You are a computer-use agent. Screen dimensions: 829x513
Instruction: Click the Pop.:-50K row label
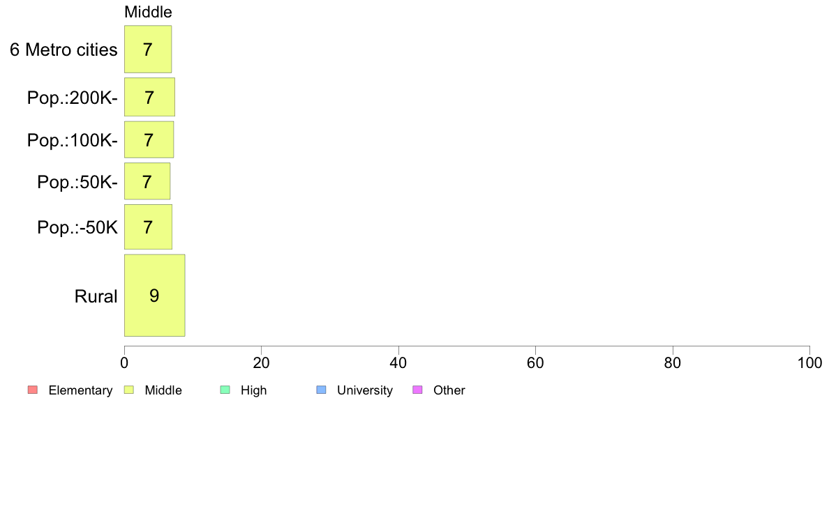point(77,228)
